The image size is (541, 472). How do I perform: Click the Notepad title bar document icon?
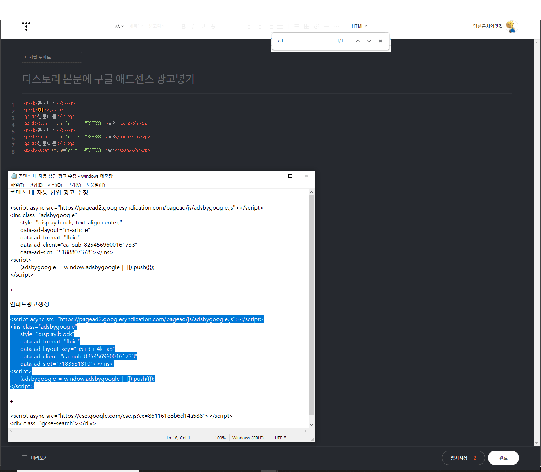point(14,176)
